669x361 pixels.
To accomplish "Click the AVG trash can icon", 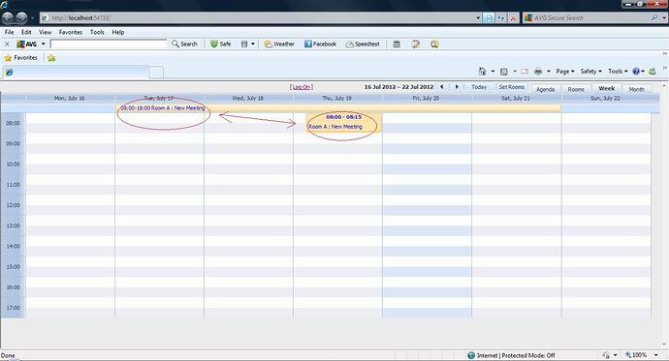I will coord(244,44).
